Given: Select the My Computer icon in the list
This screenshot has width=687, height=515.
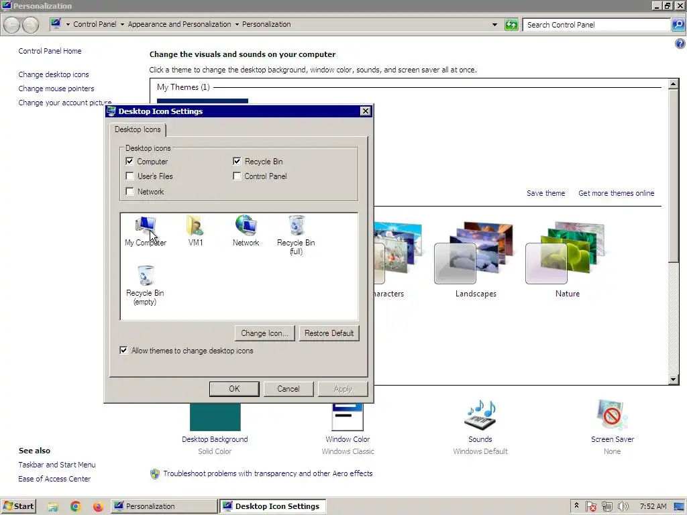Looking at the screenshot, I should [x=146, y=231].
